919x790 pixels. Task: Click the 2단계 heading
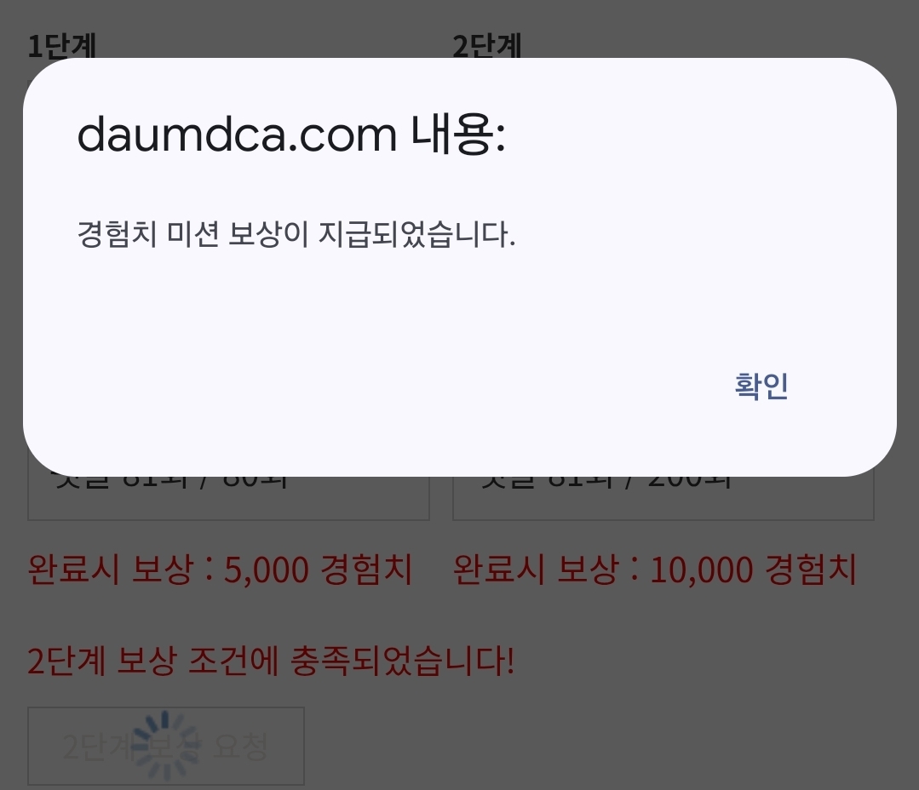(487, 46)
